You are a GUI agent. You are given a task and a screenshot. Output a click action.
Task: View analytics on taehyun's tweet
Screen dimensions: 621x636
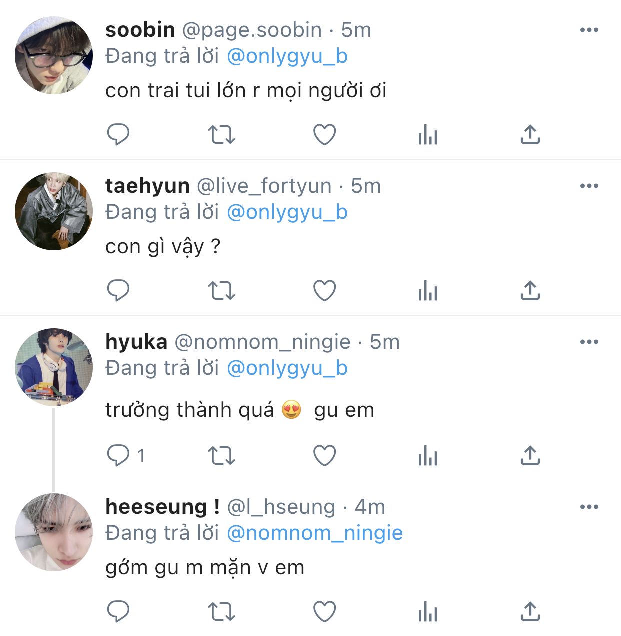(428, 291)
